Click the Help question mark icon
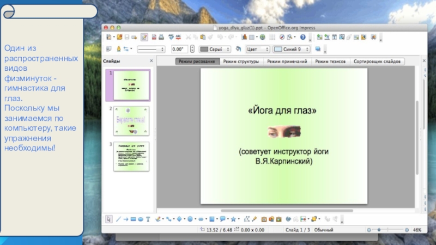Screen dimensions: 436x245 [303, 37]
